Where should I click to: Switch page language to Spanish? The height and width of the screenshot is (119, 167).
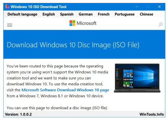(x=67, y=14)
